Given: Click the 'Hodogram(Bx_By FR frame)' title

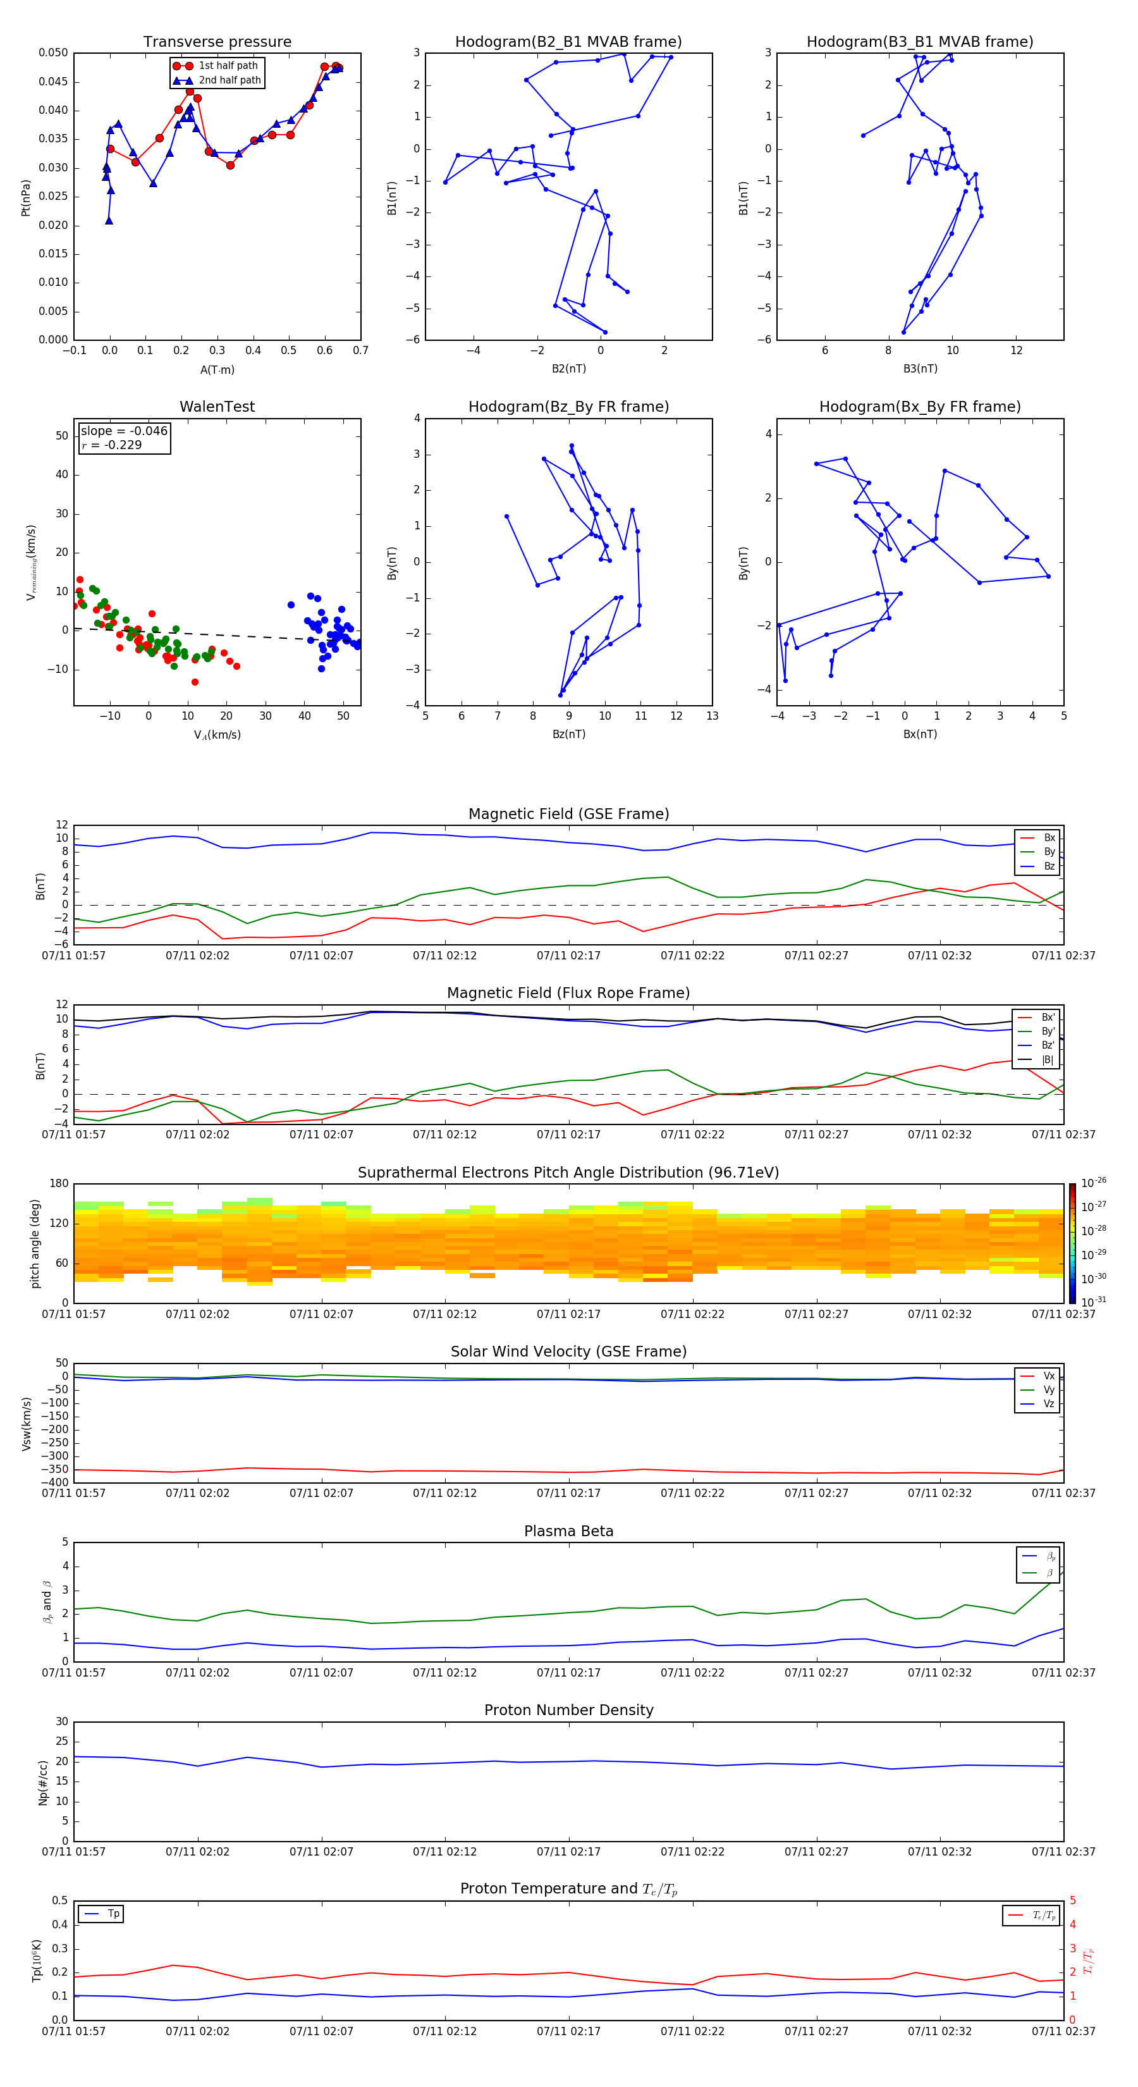Looking at the screenshot, I should pyautogui.click(x=920, y=407).
